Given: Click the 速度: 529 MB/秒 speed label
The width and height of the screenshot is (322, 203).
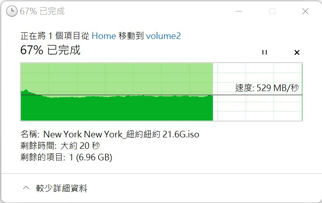Looking at the screenshot, I should [x=267, y=88].
